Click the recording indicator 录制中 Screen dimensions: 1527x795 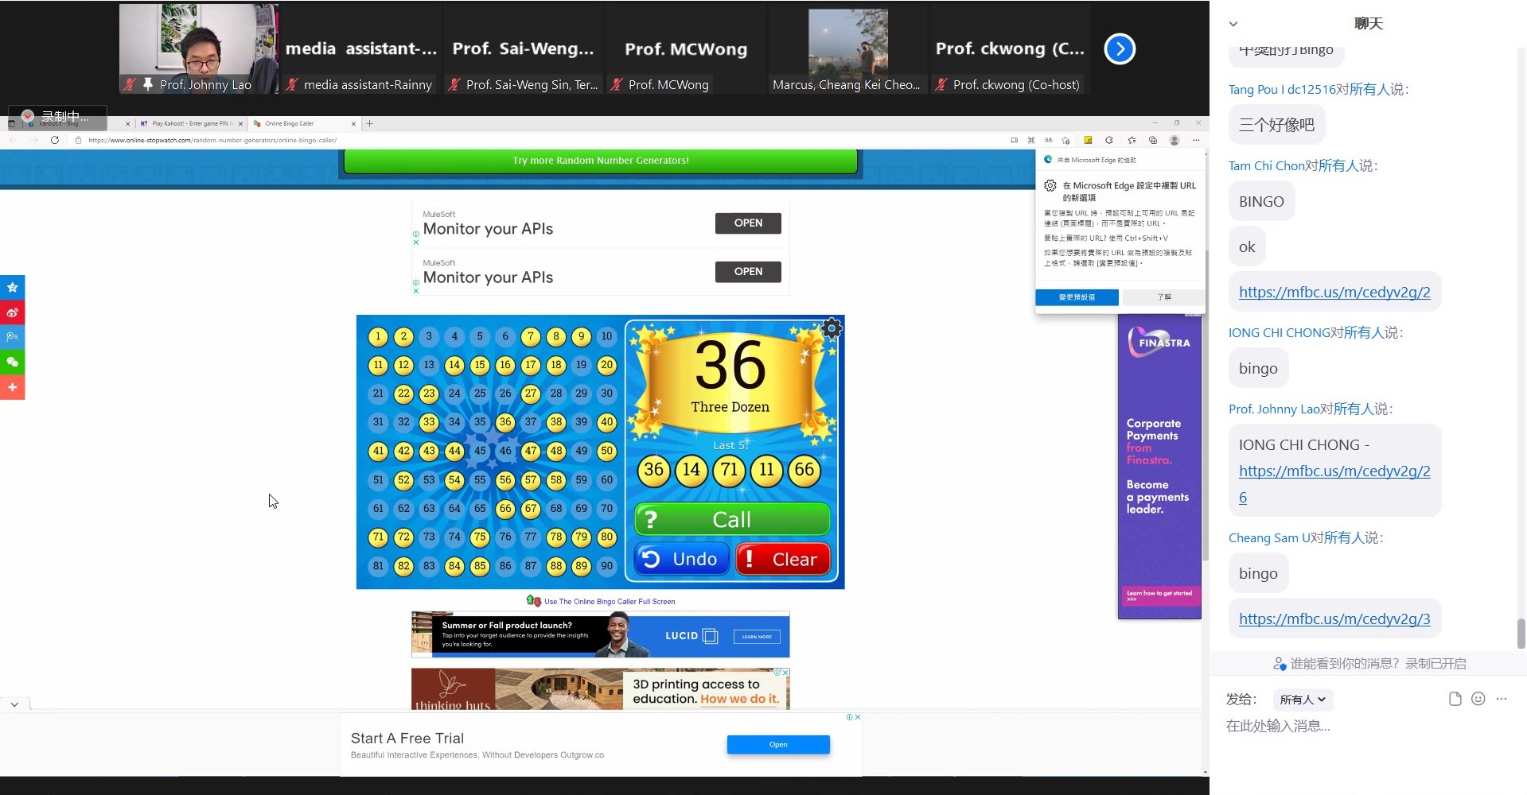(57, 116)
